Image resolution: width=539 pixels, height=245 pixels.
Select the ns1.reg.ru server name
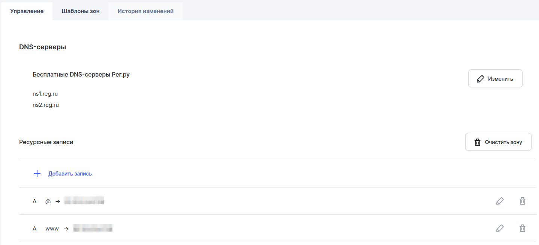click(x=45, y=94)
